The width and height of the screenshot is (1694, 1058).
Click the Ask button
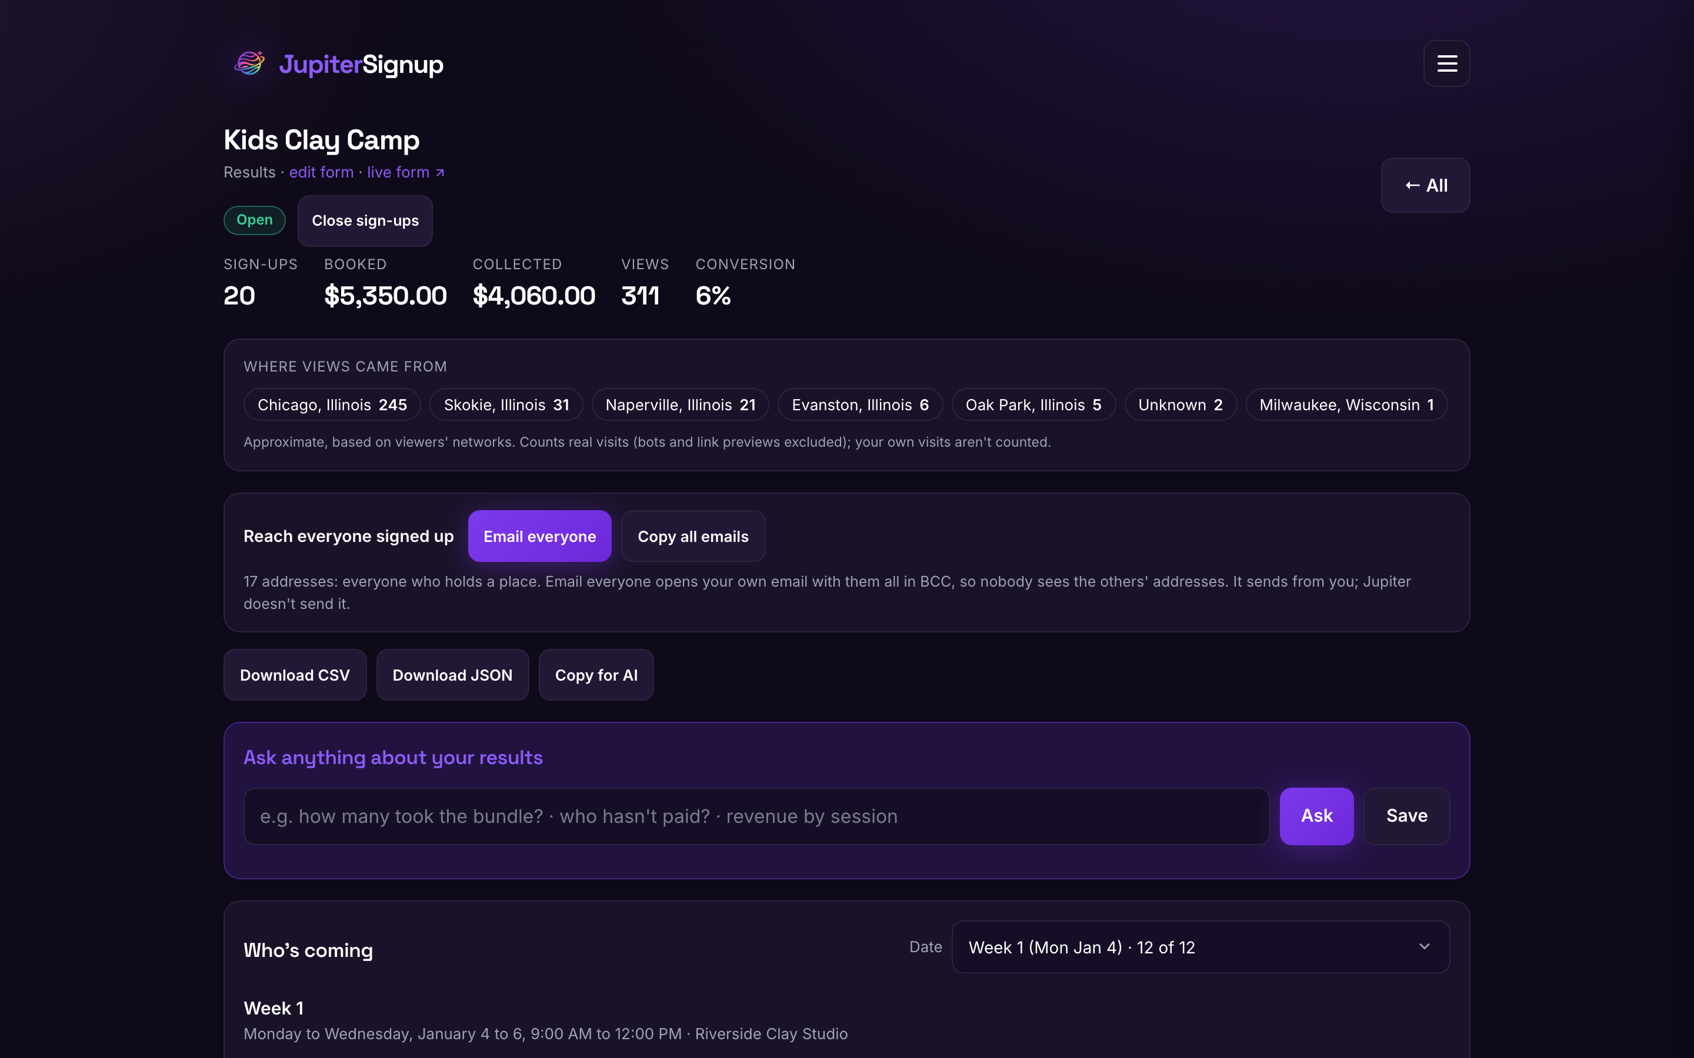1316,816
